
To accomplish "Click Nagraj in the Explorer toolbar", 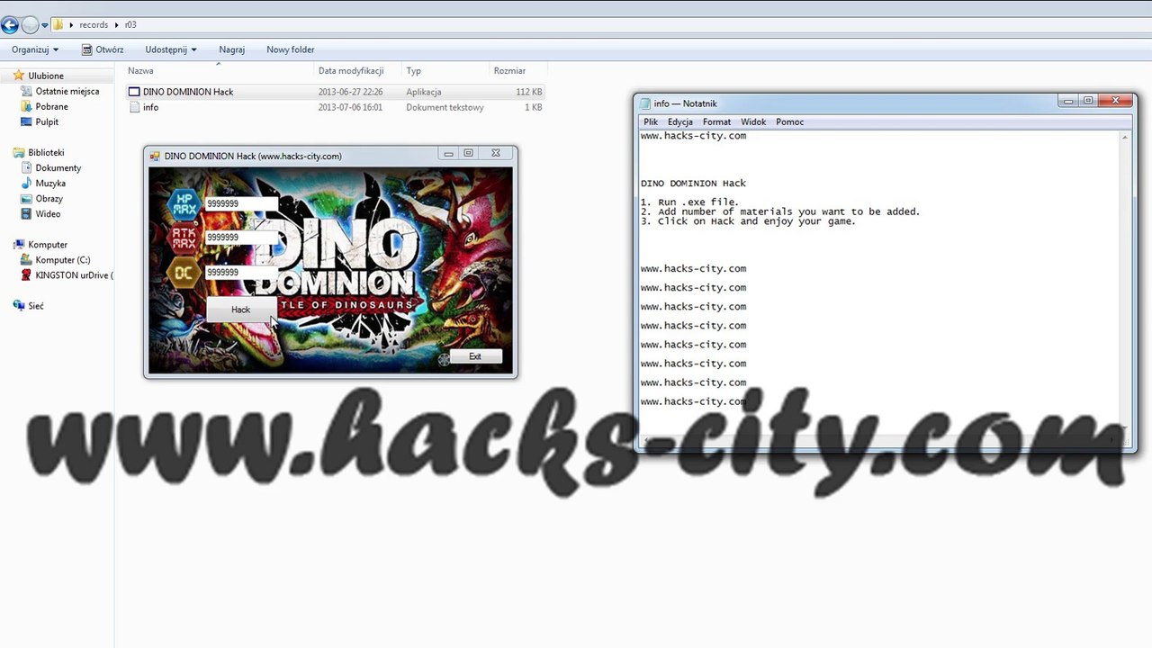I will [231, 49].
